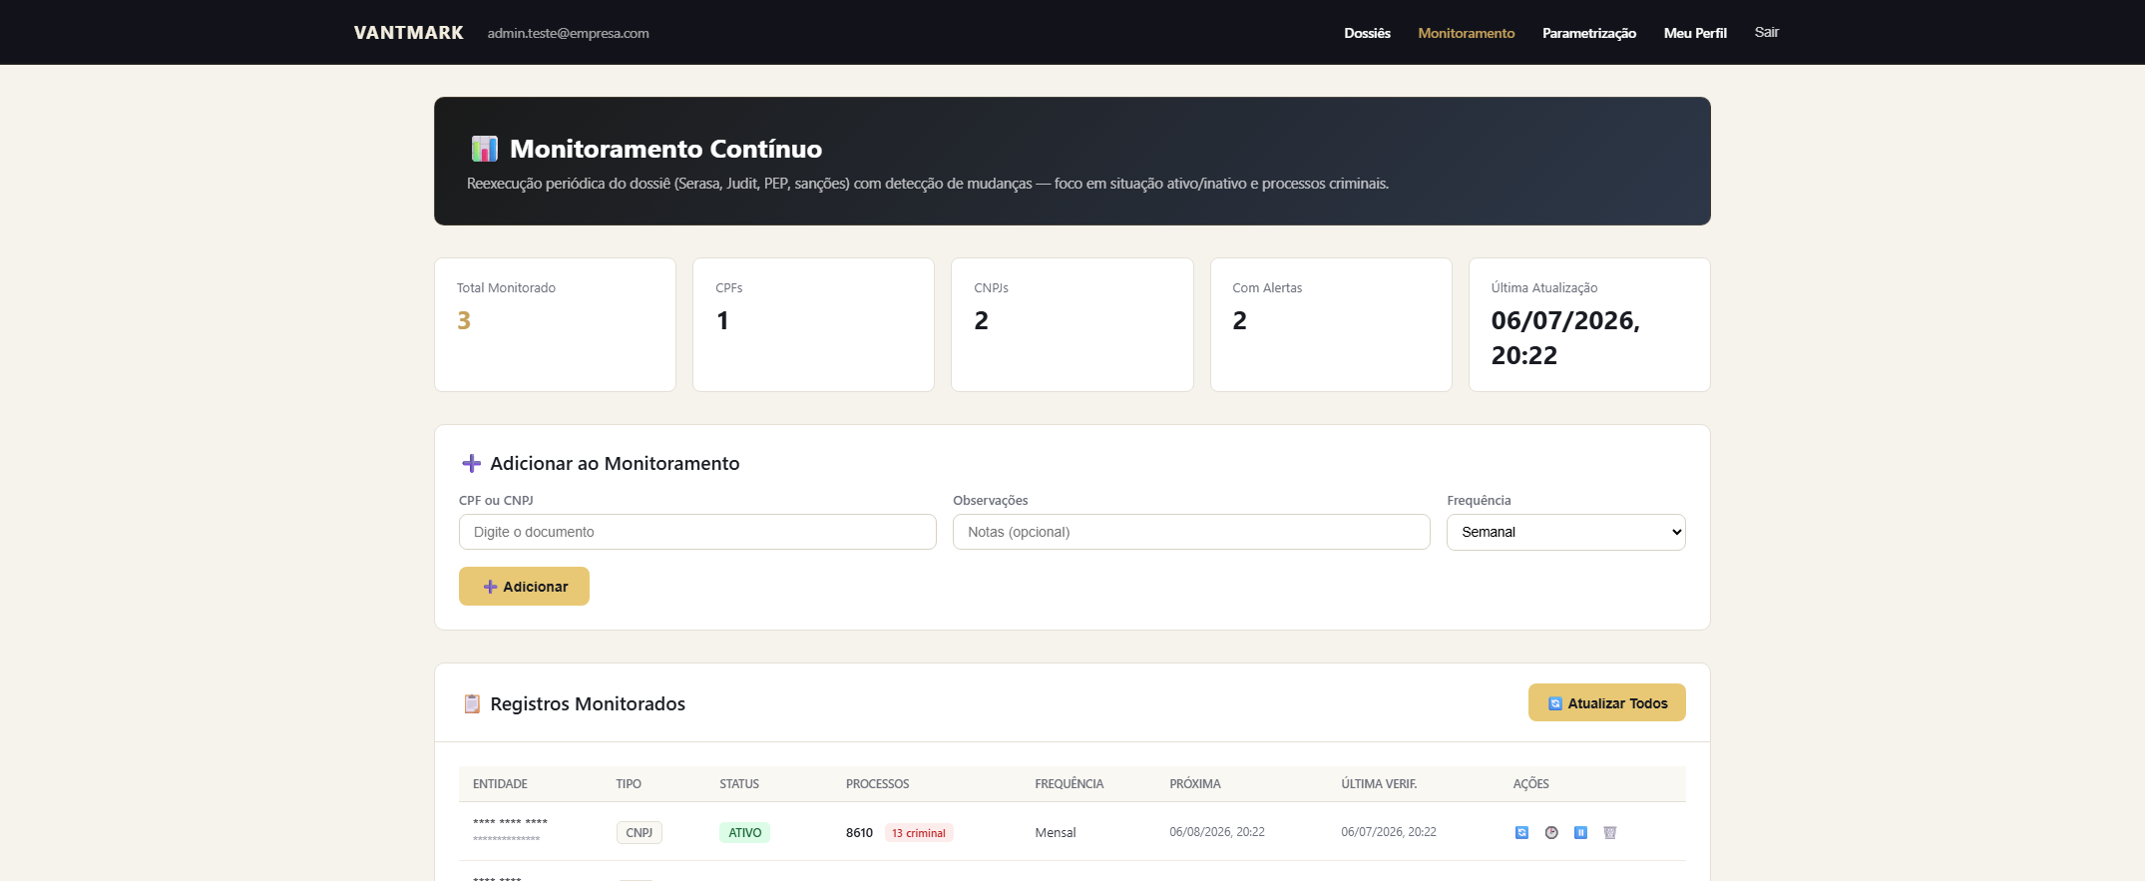Click the last check 06/07/2026, 20:22 cell

[x=1389, y=832]
